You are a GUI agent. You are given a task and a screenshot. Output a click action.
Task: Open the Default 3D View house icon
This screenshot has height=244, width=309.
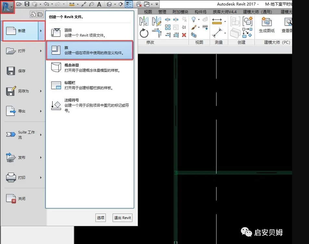click(109, 4)
